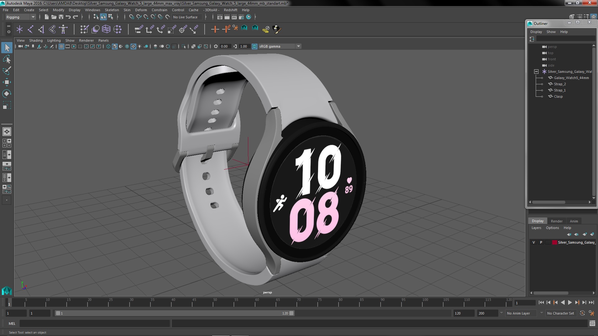
Task: Select Clasp in the Outliner
Action: [558, 96]
